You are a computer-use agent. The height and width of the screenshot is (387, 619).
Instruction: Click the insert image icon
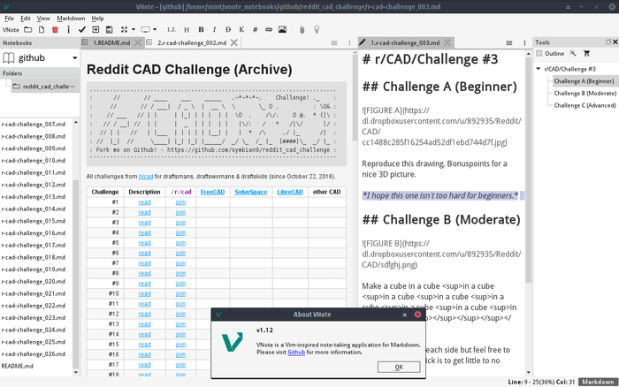(x=283, y=29)
